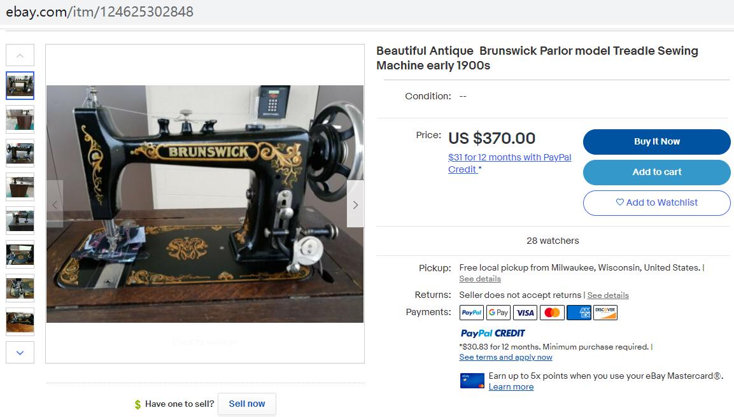Add the sewing machine to cart
The image size is (734, 417).
coord(656,173)
